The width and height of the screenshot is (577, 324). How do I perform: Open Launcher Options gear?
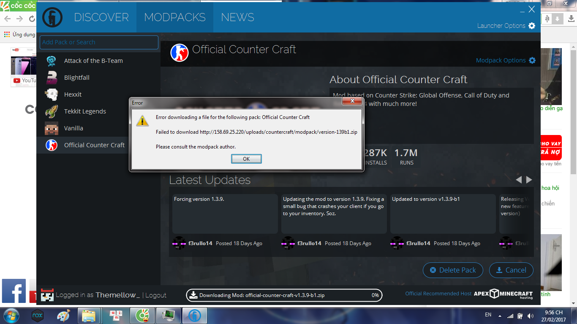click(532, 26)
